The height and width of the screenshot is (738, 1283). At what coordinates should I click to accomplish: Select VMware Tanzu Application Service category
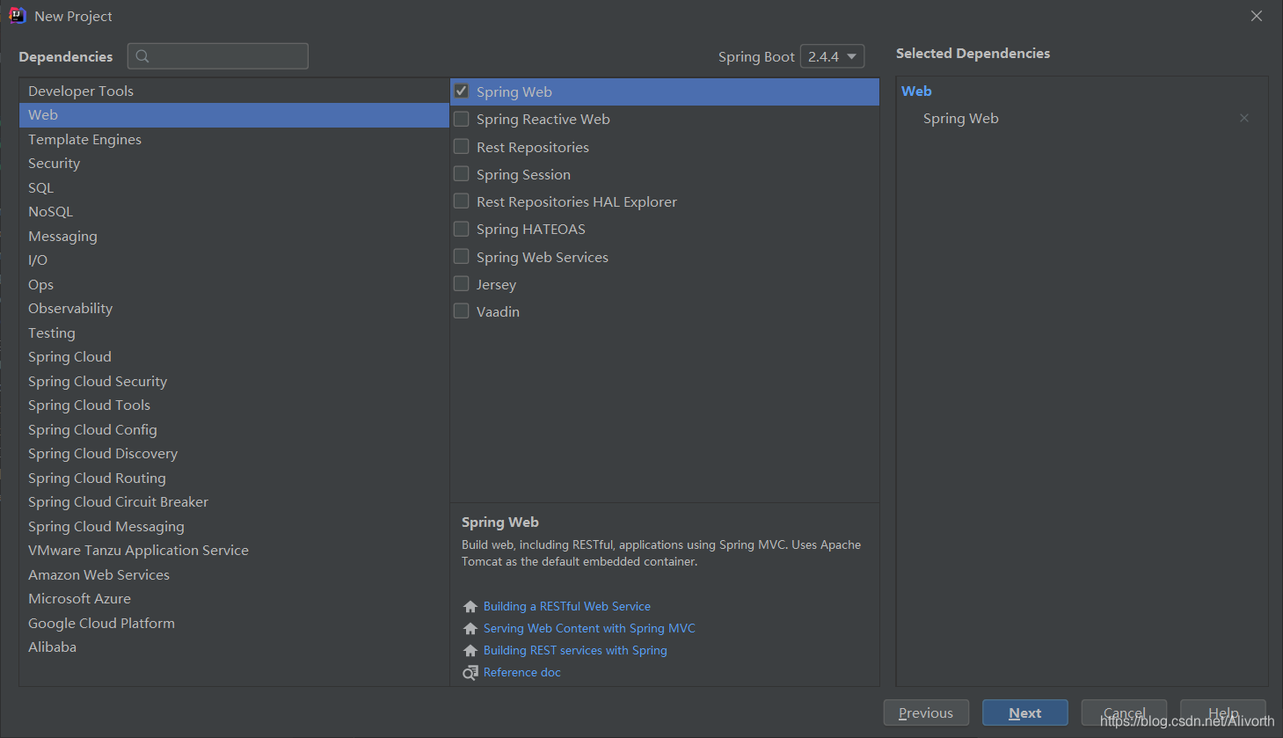point(234,551)
